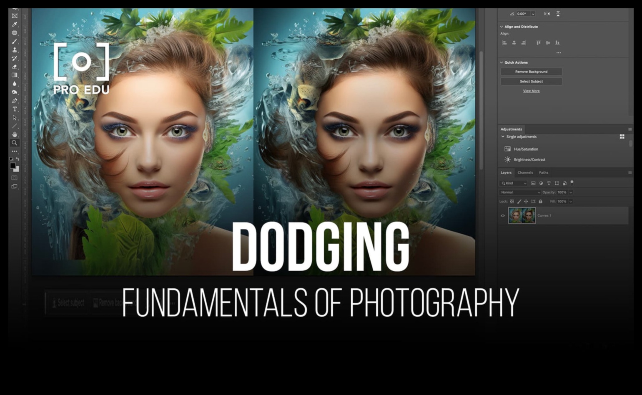Toggle filter for pixel layers
Screen dimensions: 642x395
(x=533, y=183)
